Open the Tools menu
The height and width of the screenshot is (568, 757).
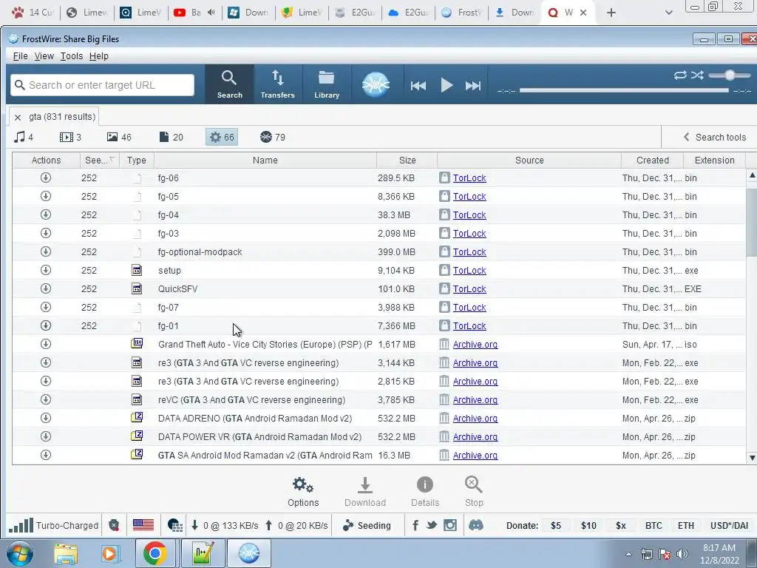tap(72, 56)
